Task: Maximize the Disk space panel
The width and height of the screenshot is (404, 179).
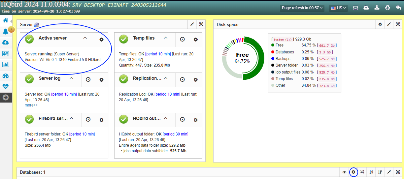Action: point(398,24)
